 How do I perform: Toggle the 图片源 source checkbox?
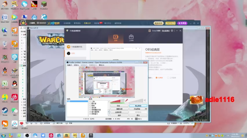(90, 104)
